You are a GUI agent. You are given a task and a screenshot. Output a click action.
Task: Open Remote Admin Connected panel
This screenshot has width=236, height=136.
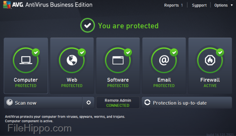click(x=118, y=103)
